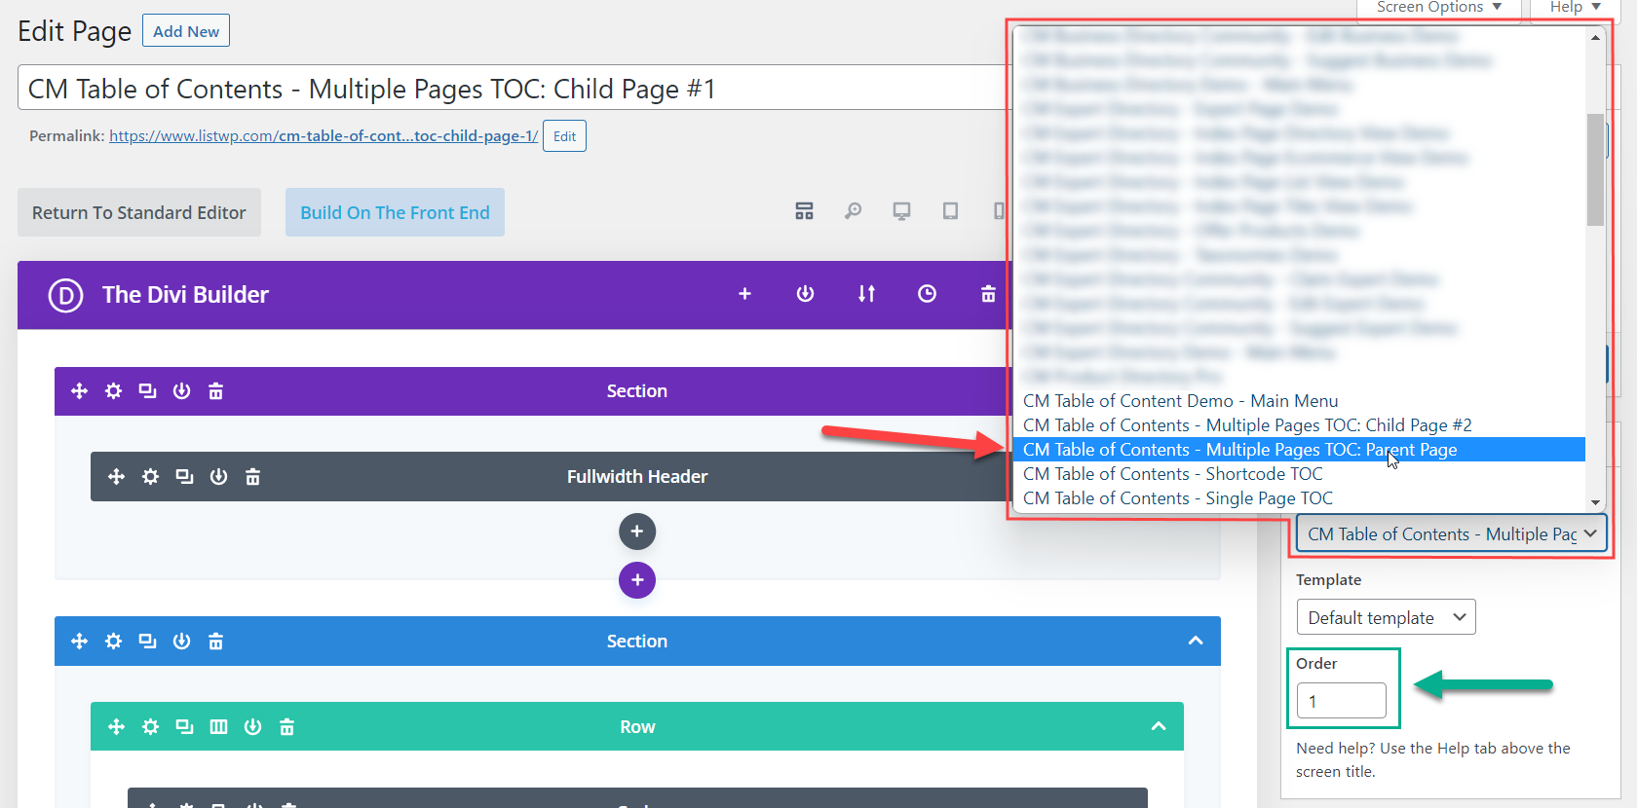1637x808 pixels.
Task: Collapse the blue Section chevron
Action: click(1196, 641)
